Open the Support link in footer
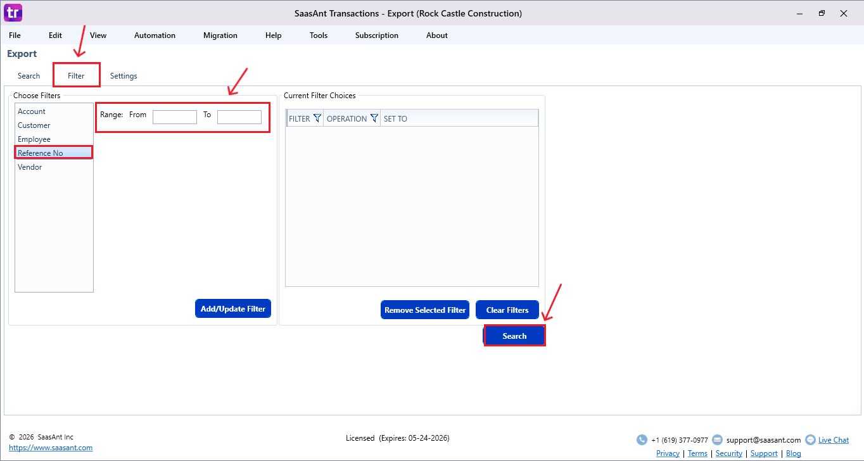 764,453
